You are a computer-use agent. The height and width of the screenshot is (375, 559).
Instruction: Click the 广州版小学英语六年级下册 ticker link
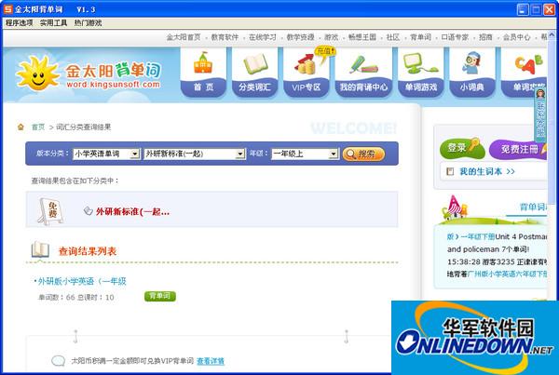[507, 274]
